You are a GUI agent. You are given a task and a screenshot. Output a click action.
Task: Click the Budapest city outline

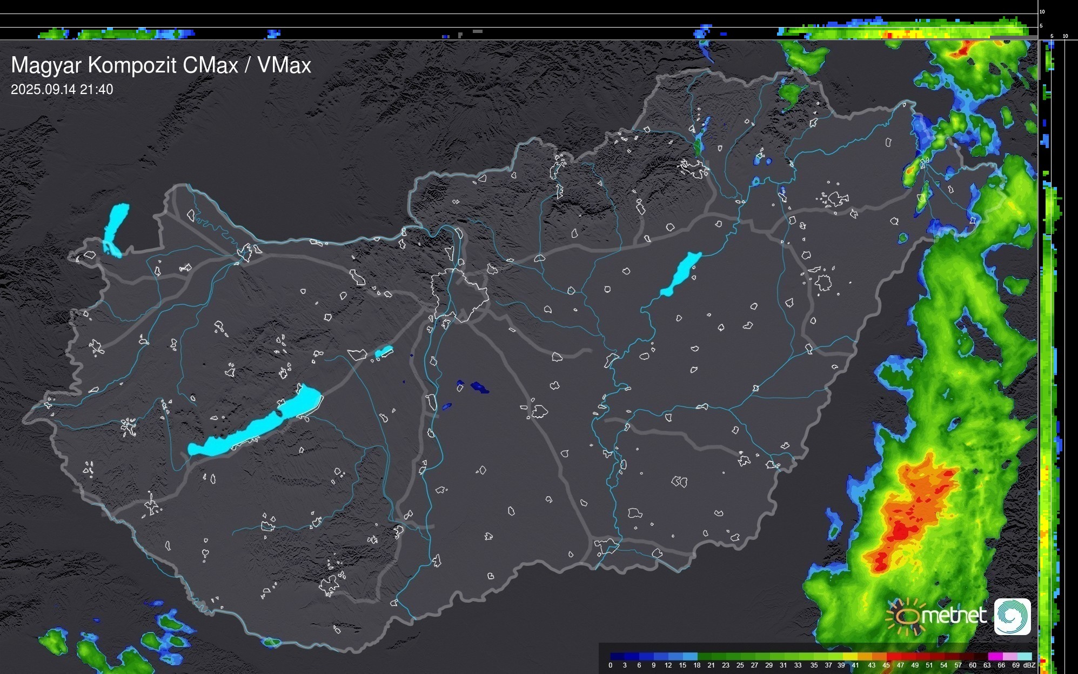[459, 295]
